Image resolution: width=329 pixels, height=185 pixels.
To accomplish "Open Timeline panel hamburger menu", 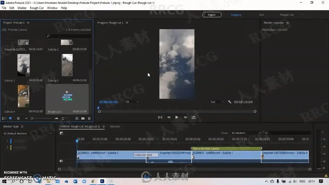I will [x=104, y=127].
